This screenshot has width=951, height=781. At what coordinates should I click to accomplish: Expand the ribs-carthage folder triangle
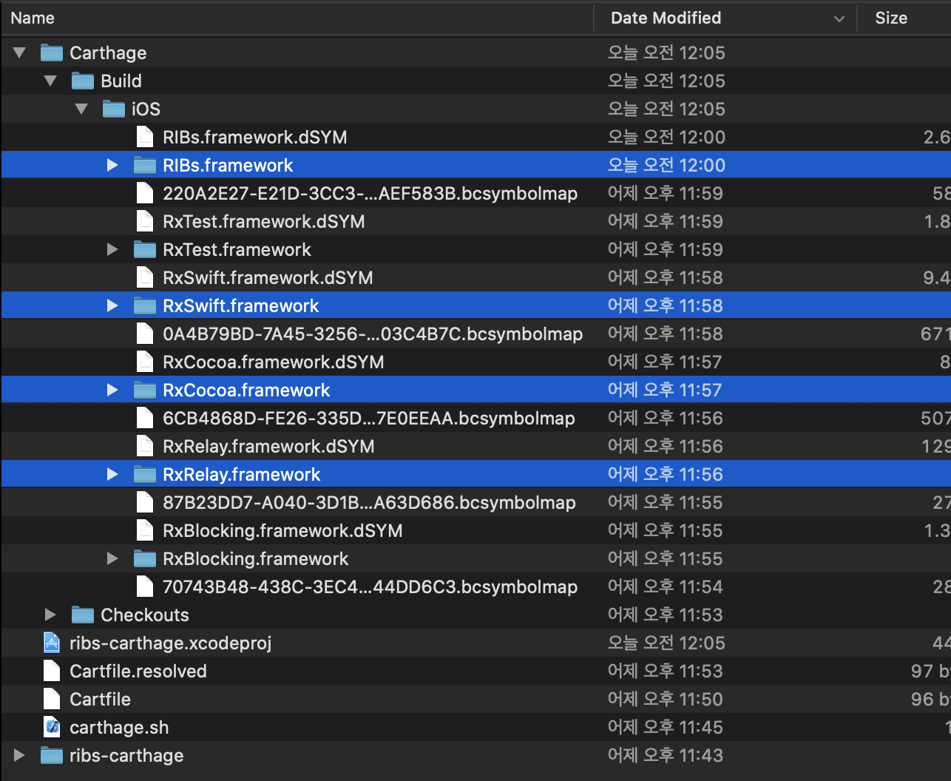click(19, 755)
